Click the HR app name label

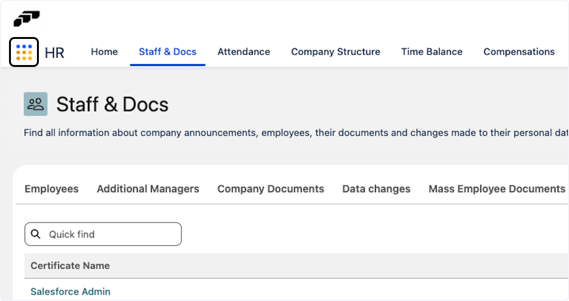coord(55,53)
